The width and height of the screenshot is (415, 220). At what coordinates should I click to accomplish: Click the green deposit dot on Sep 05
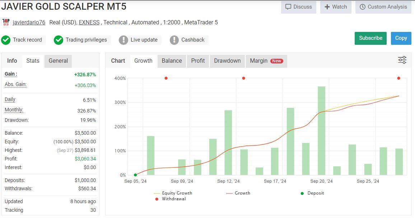coord(135,175)
